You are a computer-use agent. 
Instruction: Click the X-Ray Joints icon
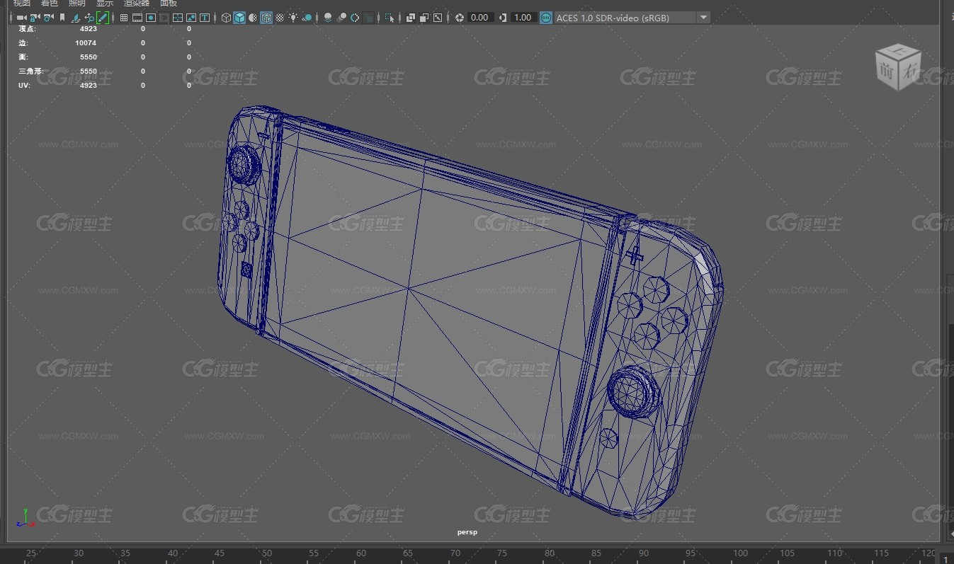(438, 18)
